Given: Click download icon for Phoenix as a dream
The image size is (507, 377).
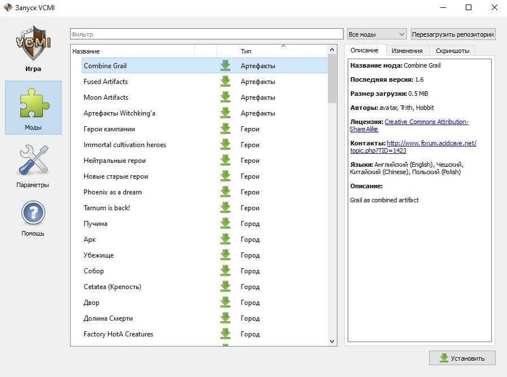Looking at the screenshot, I should [x=225, y=192].
